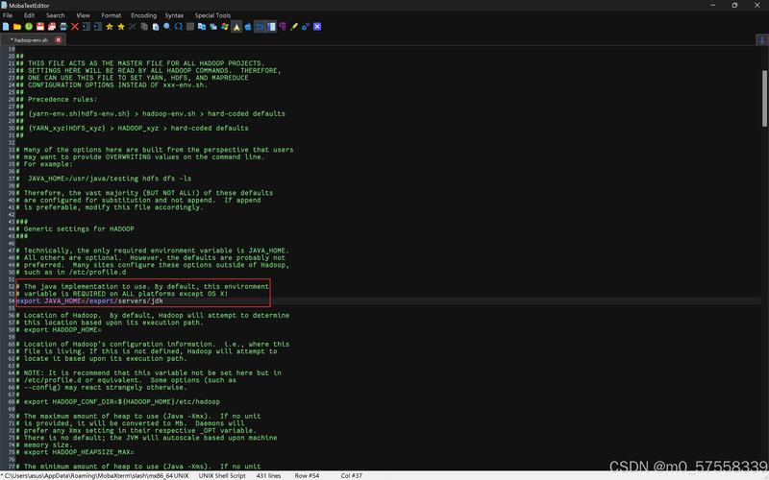The width and height of the screenshot is (769, 480).
Task: Open the Format menu
Action: pos(112,15)
